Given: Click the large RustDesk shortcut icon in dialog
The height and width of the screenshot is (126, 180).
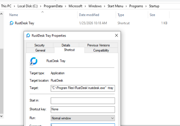Looking at the screenshot, I should coord(33,61).
